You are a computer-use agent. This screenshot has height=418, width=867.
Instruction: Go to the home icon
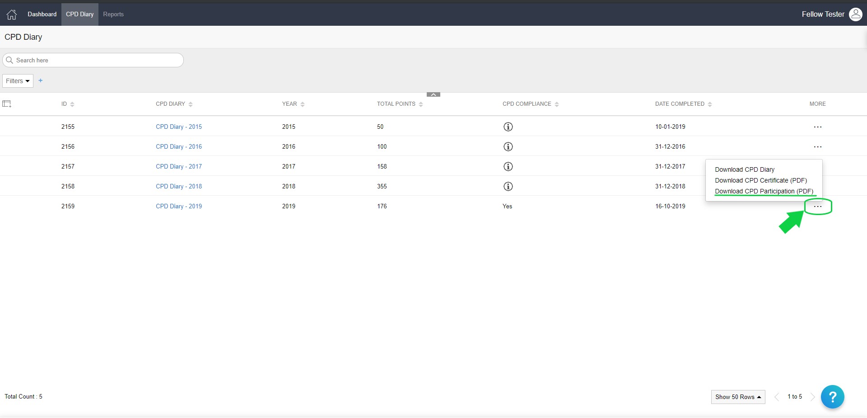tap(12, 14)
